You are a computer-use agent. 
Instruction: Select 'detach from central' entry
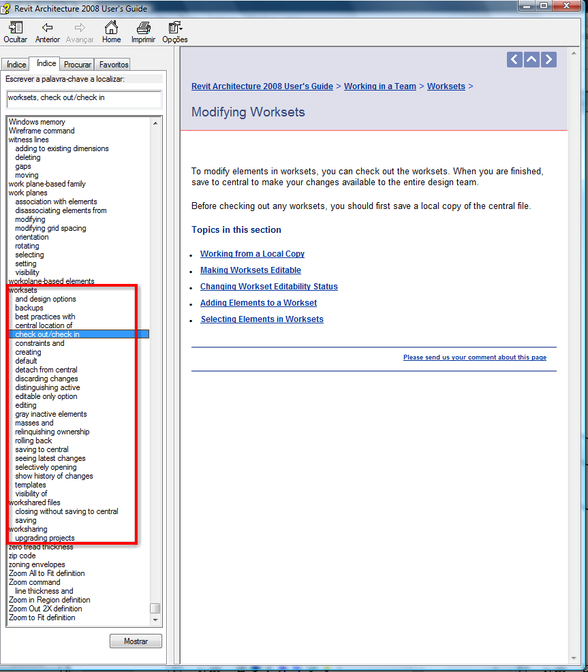click(46, 370)
